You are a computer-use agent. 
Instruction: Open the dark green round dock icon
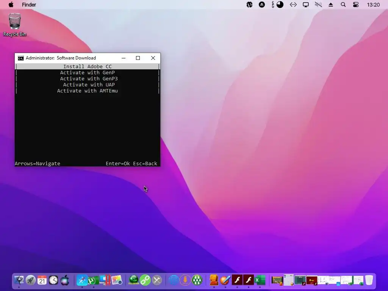(x=134, y=280)
